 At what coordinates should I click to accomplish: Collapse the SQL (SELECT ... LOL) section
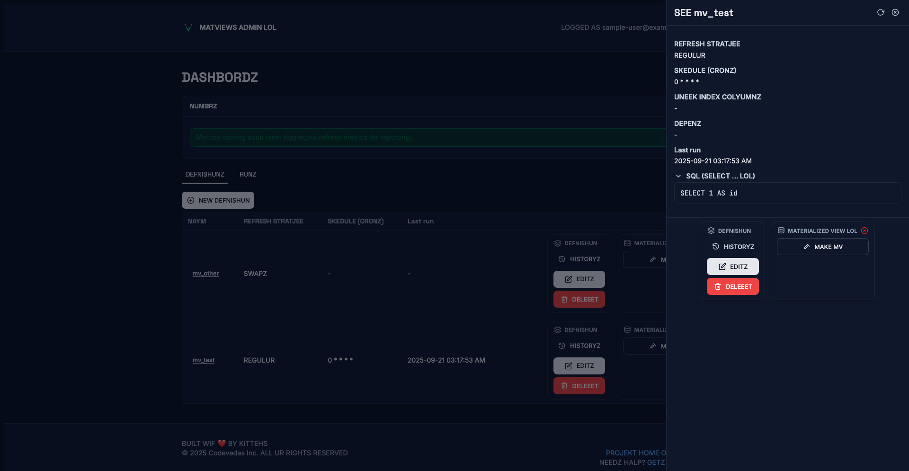pos(678,176)
